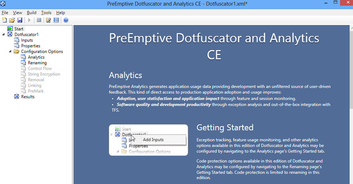Open the Tools menu

(46, 12)
